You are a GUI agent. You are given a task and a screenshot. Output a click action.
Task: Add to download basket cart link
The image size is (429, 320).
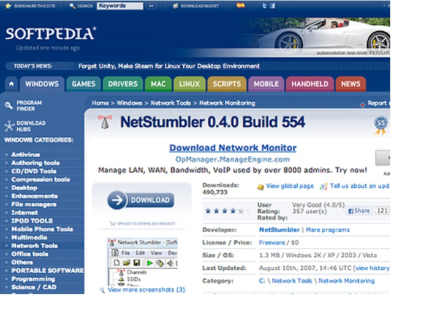[142, 223]
